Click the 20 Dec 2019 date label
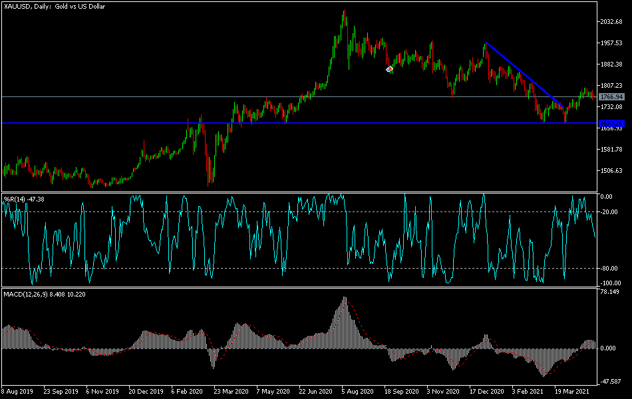This screenshot has height=399, width=632. (x=146, y=391)
